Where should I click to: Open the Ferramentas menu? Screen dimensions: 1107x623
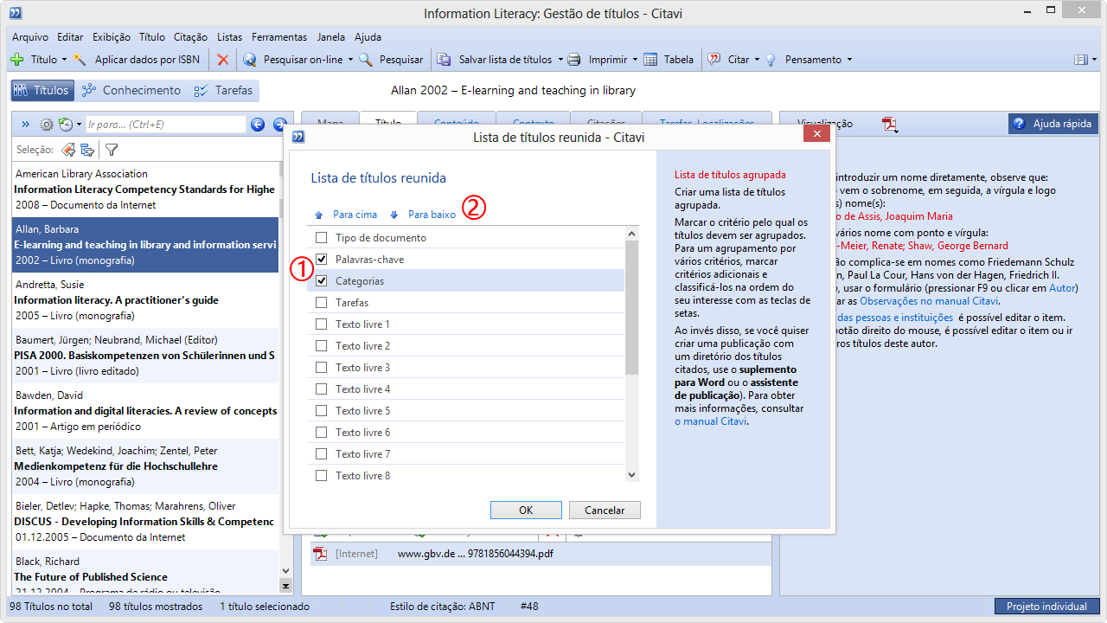coord(279,37)
